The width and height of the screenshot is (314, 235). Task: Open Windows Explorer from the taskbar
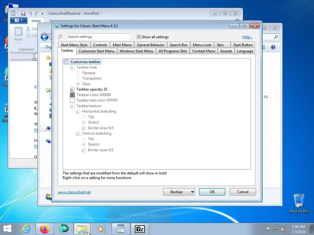[x=82, y=229]
